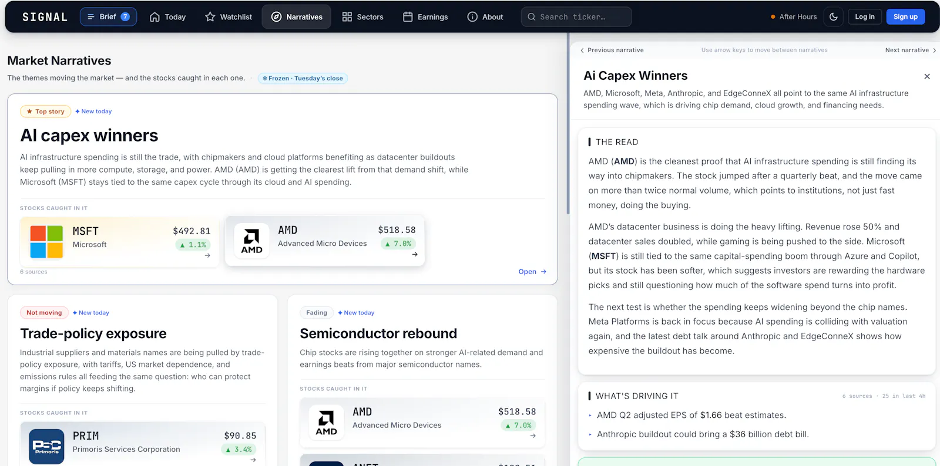940x466 pixels.
Task: Click the Search ticker input field
Action: pyautogui.click(x=576, y=17)
